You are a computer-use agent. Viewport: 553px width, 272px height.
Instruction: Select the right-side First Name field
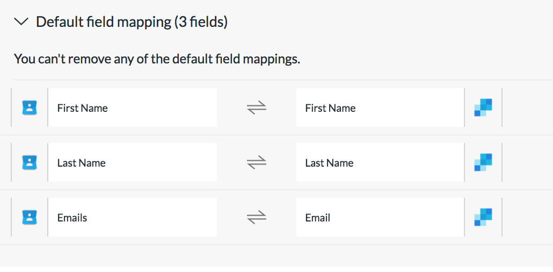click(380, 108)
